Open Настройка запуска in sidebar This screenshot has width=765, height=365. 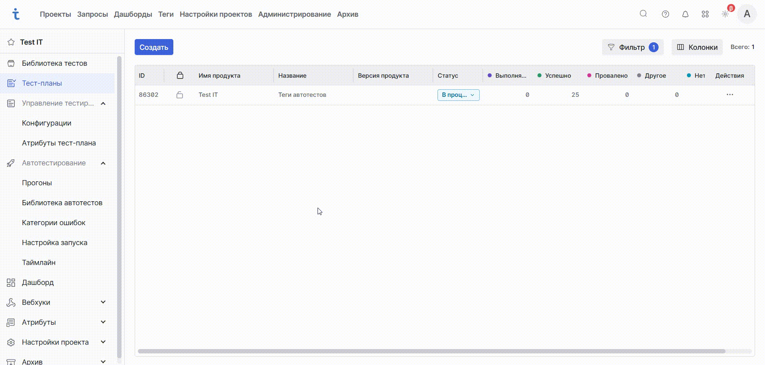click(55, 243)
